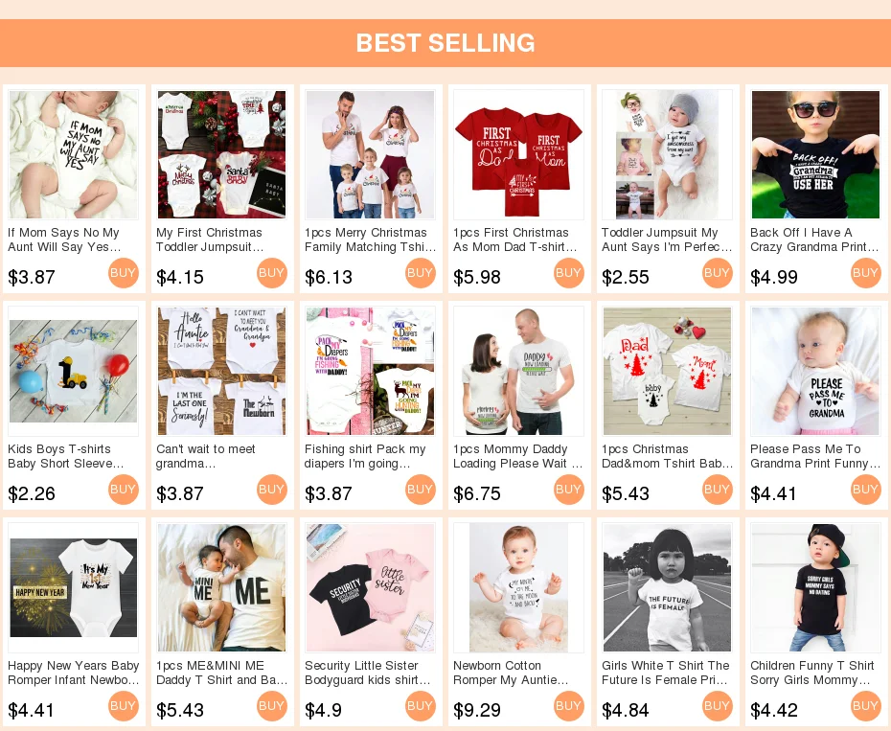Open the Back Off Grandma shirt thumbnail
This screenshot has height=731, width=891.
[x=815, y=154]
